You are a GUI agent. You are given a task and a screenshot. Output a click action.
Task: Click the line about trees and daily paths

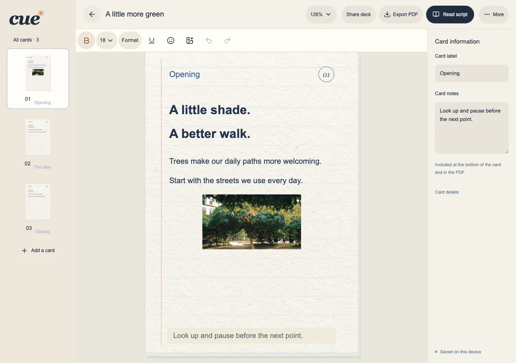pyautogui.click(x=245, y=161)
